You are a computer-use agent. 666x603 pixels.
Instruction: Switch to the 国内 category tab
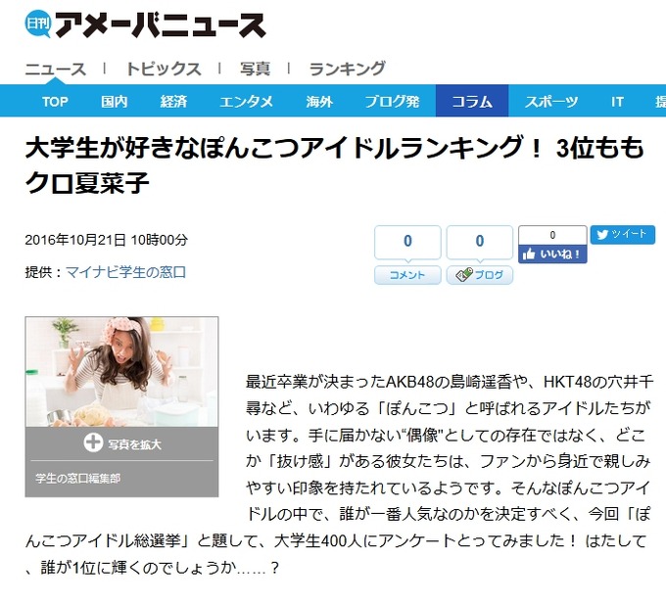coord(114,102)
